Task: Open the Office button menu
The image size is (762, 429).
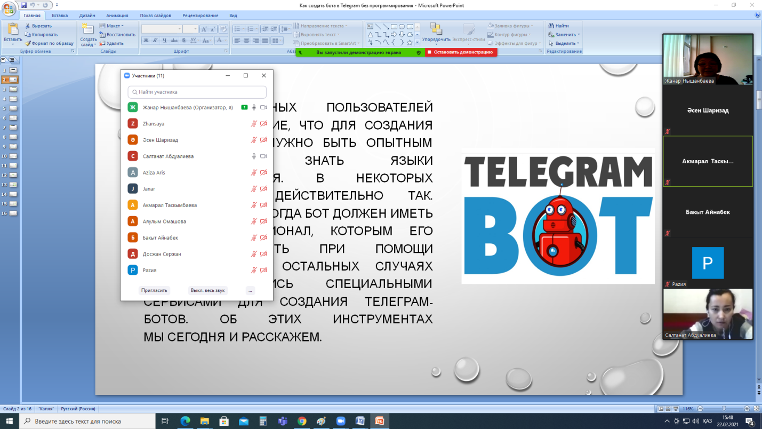Action: [9, 9]
